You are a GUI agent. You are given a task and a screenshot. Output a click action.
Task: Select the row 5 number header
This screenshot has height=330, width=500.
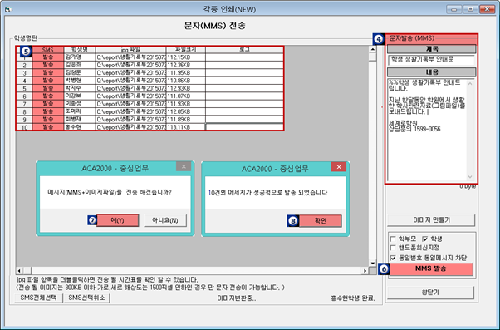click(x=24, y=88)
